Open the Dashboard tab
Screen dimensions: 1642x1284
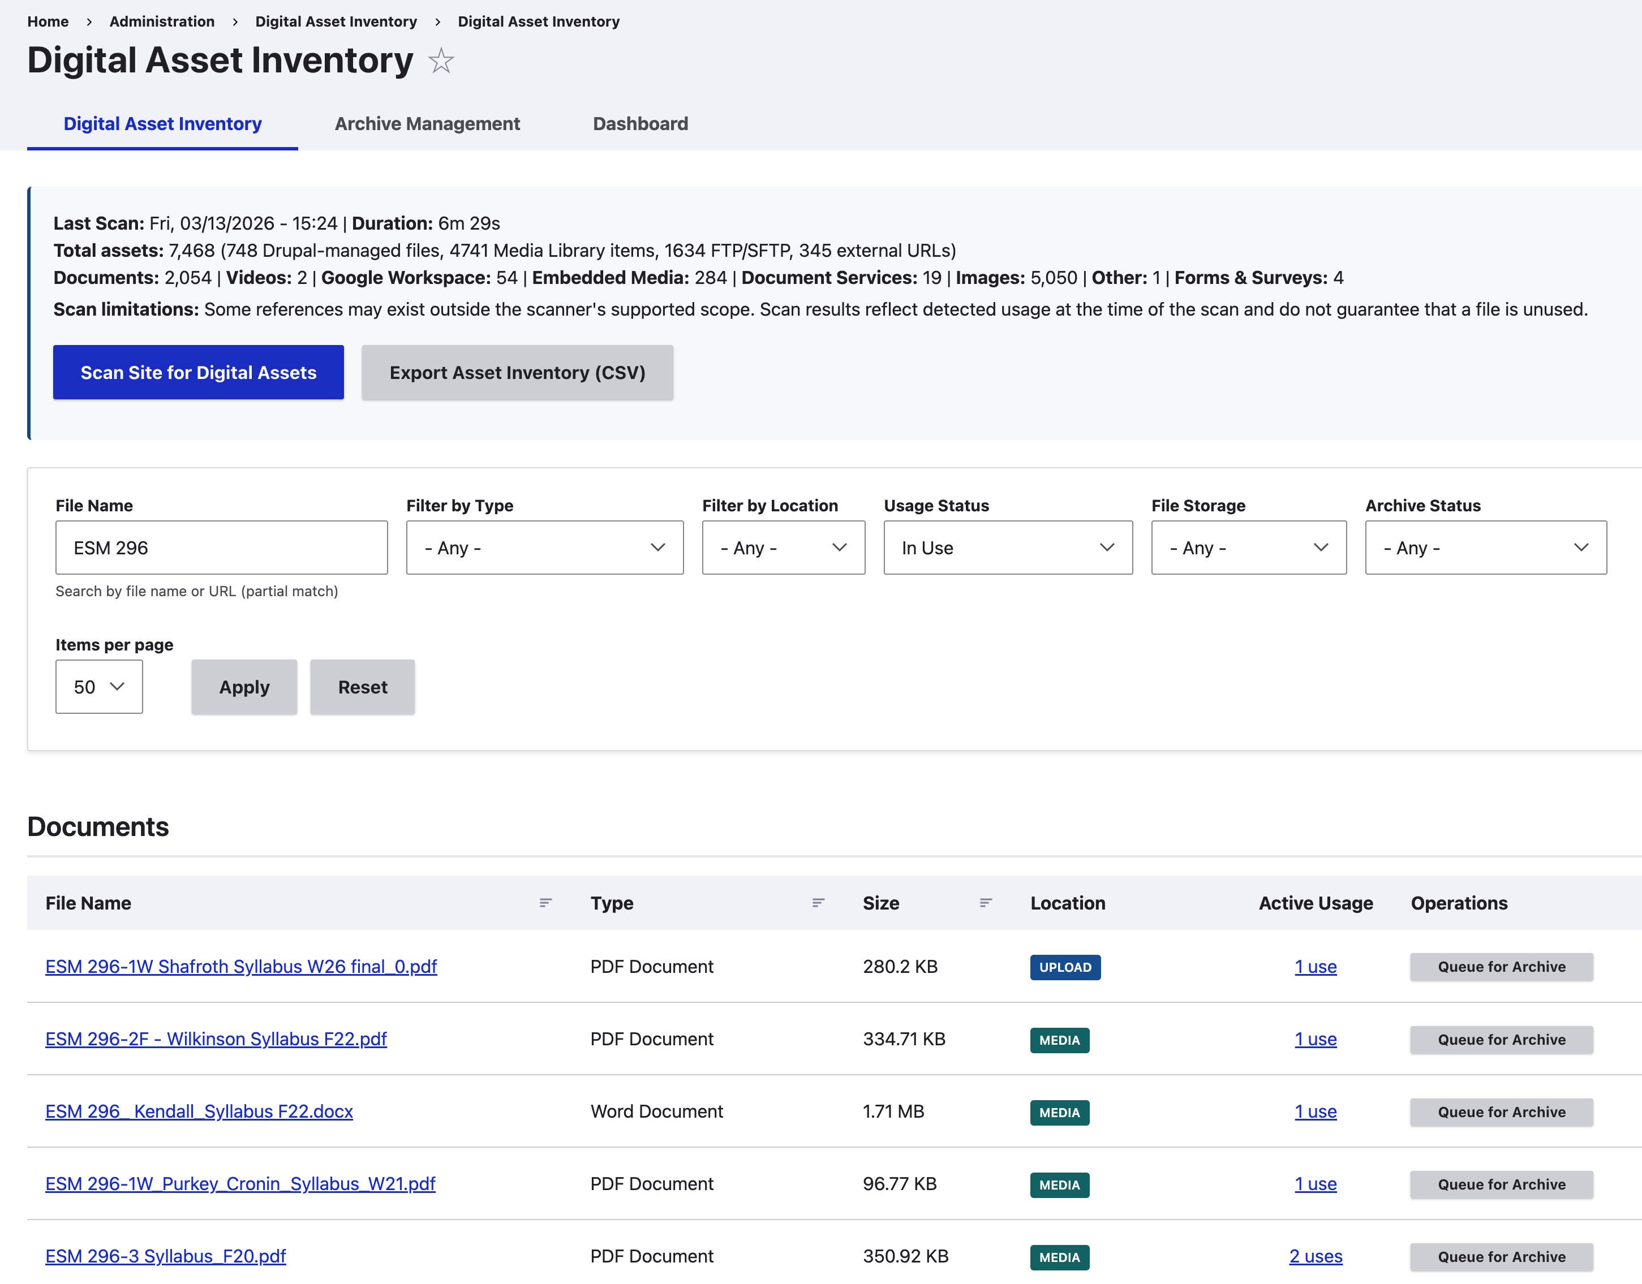(641, 123)
